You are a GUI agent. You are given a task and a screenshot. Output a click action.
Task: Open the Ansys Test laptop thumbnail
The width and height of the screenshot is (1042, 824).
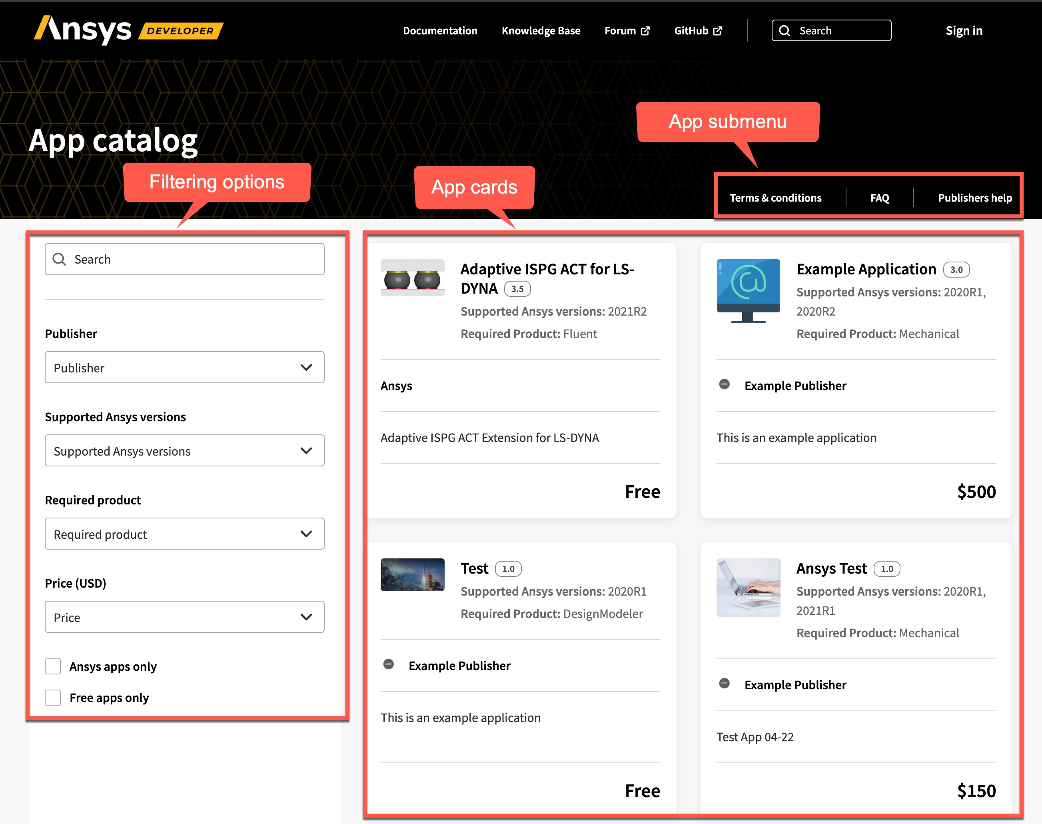pos(749,587)
